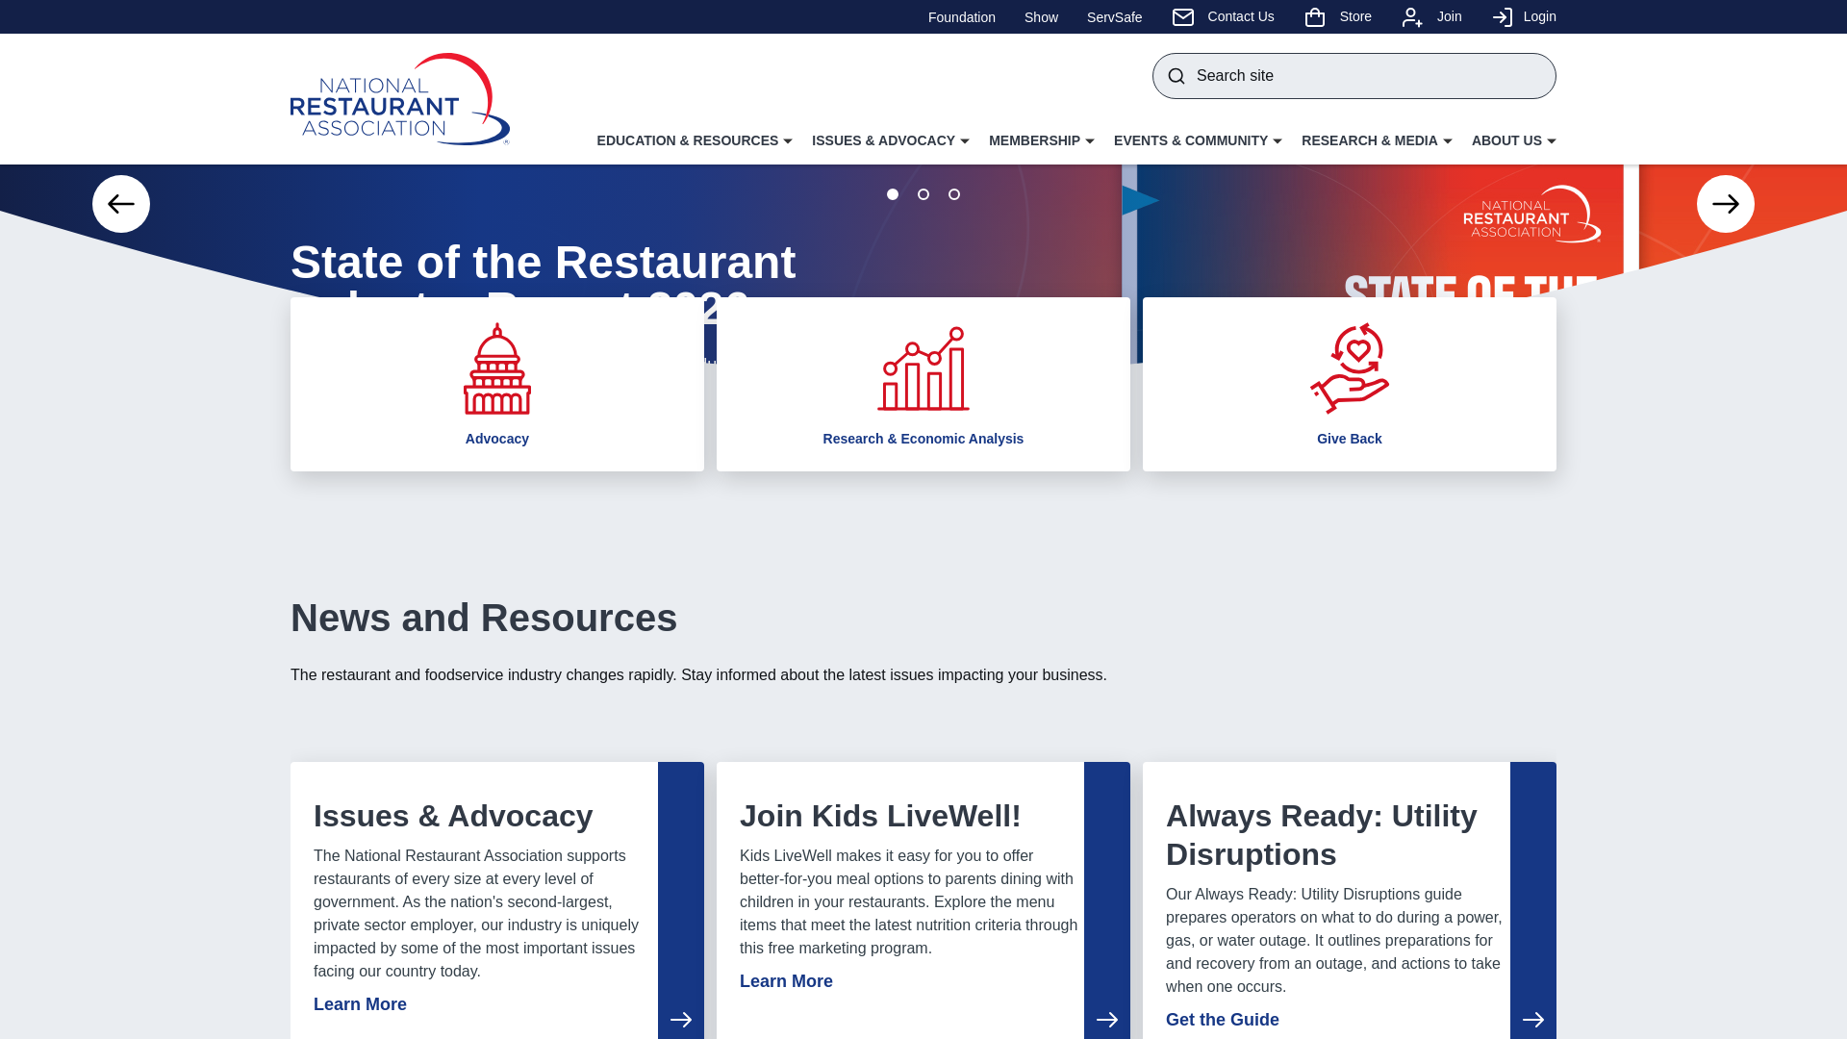Select third carousel slide dot
Viewport: 1847px width, 1039px height.
click(954, 194)
